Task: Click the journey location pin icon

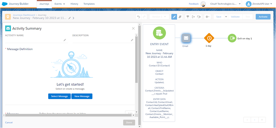Action: [8, 17]
